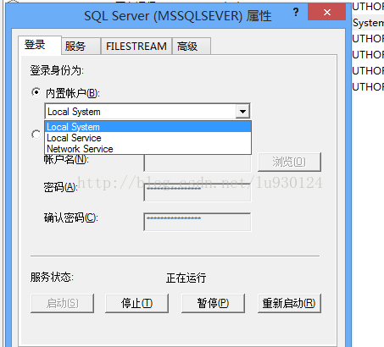The height and width of the screenshot is (347, 384).
Task: Click the 确认密码(C) password field
Action: click(198, 222)
